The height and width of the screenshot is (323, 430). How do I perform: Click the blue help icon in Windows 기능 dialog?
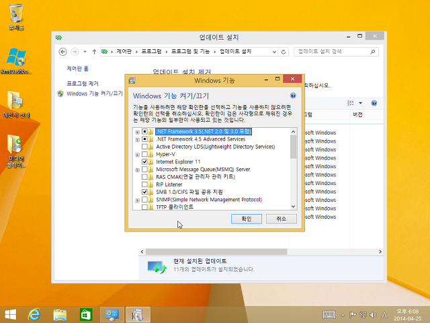[x=293, y=96]
